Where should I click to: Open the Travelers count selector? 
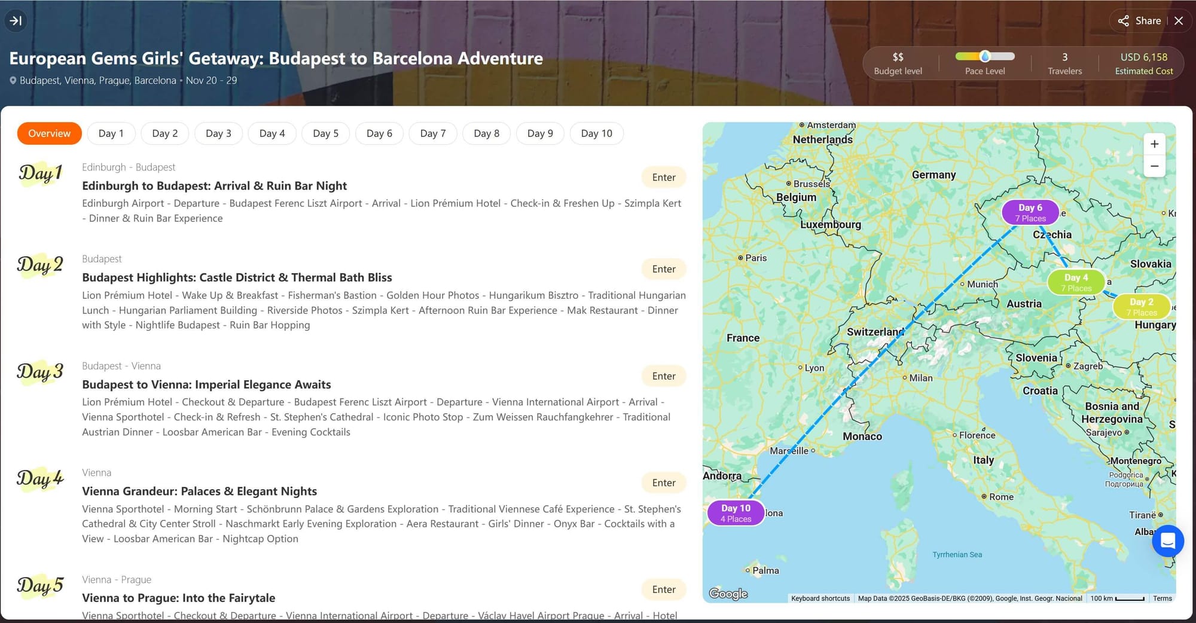tap(1064, 63)
